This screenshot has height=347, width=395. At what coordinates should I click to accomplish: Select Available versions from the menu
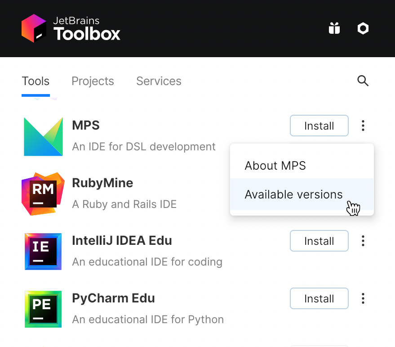(293, 194)
